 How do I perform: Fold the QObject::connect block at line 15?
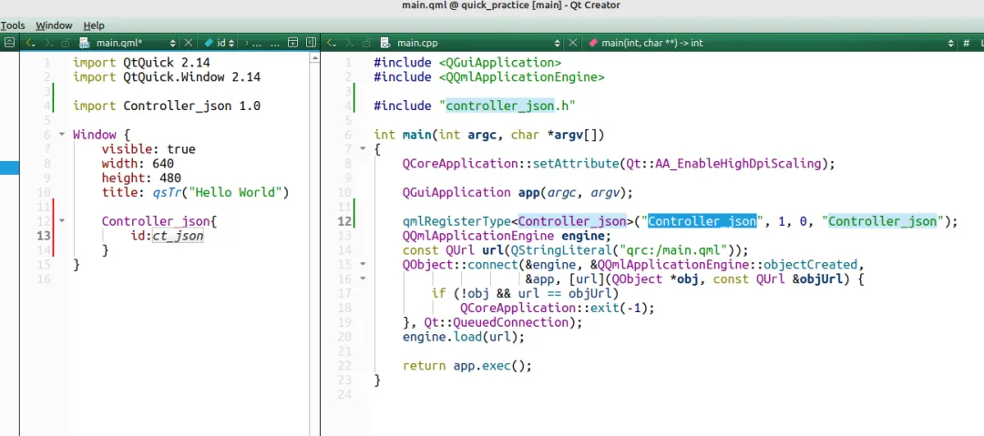point(363,264)
